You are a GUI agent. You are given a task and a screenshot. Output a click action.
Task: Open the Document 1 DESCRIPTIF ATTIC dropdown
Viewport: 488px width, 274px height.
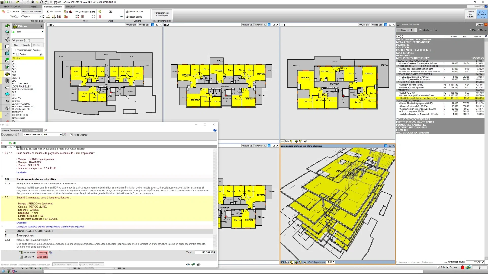click(x=61, y=135)
